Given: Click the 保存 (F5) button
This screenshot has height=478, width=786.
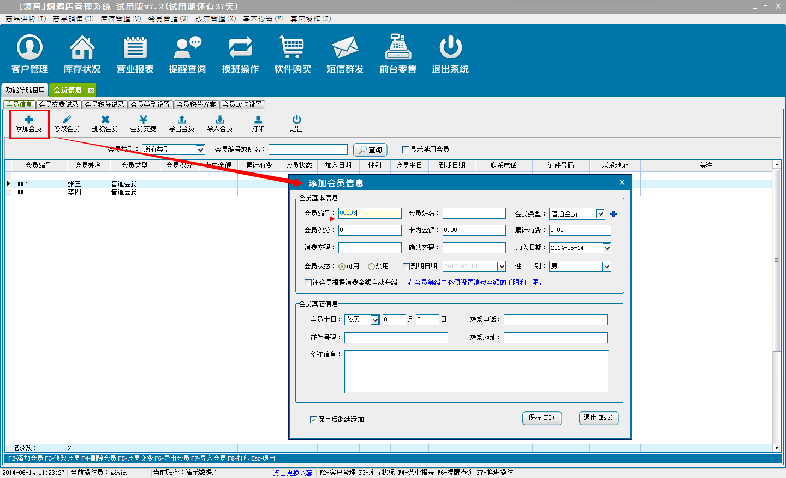Looking at the screenshot, I should pos(541,418).
